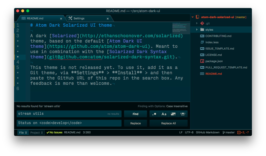Click the heading 'Atom Dark Solarized UI theme'
Screen dimensions: 266x156
pos(74,25)
